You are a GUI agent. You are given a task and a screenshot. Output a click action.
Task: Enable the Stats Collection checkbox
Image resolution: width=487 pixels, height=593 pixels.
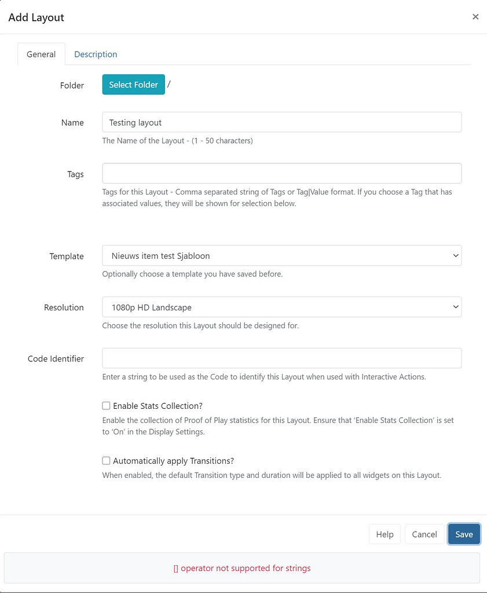(106, 405)
